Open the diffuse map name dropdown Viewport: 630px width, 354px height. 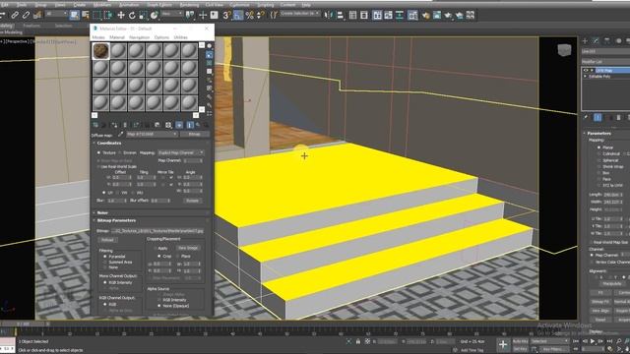coord(152,134)
